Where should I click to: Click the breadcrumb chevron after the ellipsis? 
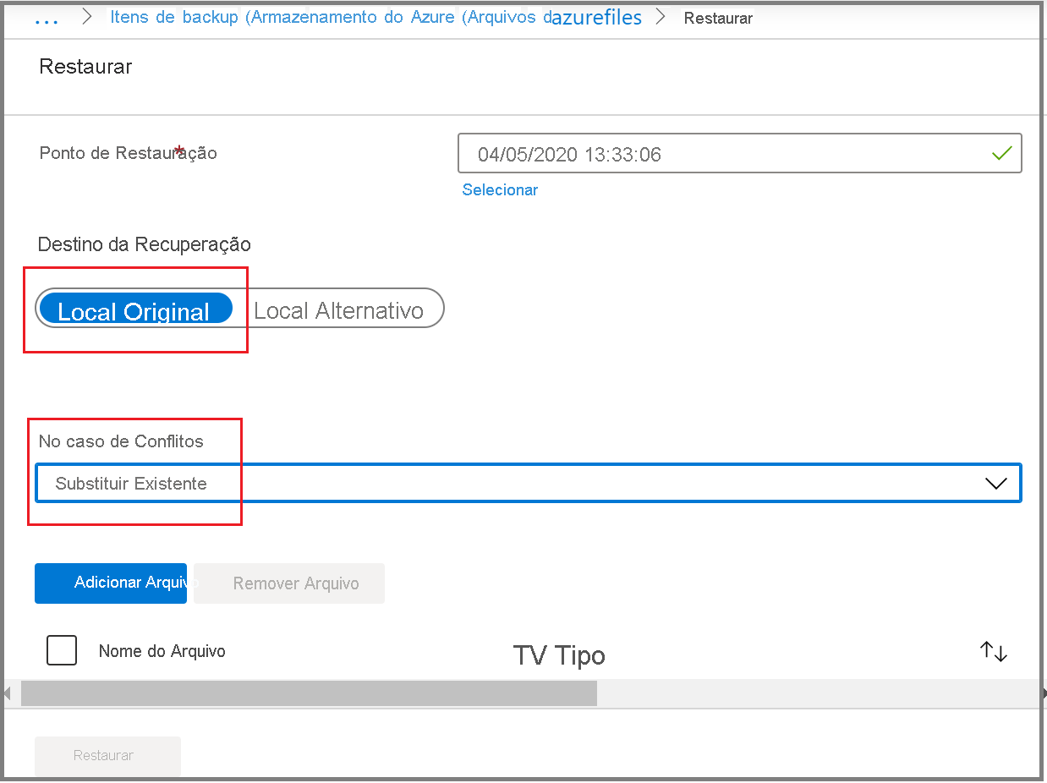[87, 17]
